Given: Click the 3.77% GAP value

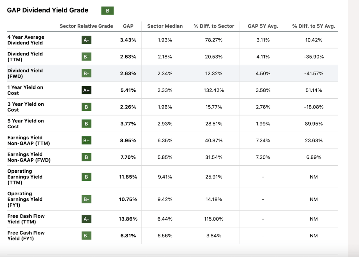Looking at the screenshot, I should (128, 124).
